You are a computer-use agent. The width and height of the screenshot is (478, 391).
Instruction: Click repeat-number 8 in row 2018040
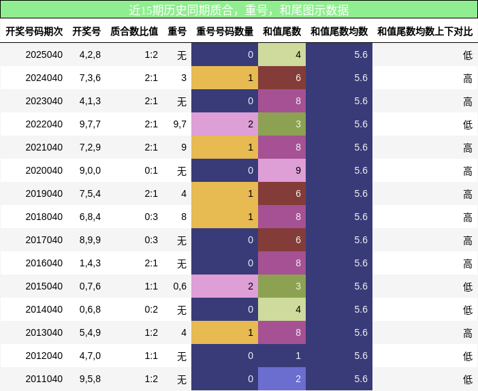(x=184, y=217)
